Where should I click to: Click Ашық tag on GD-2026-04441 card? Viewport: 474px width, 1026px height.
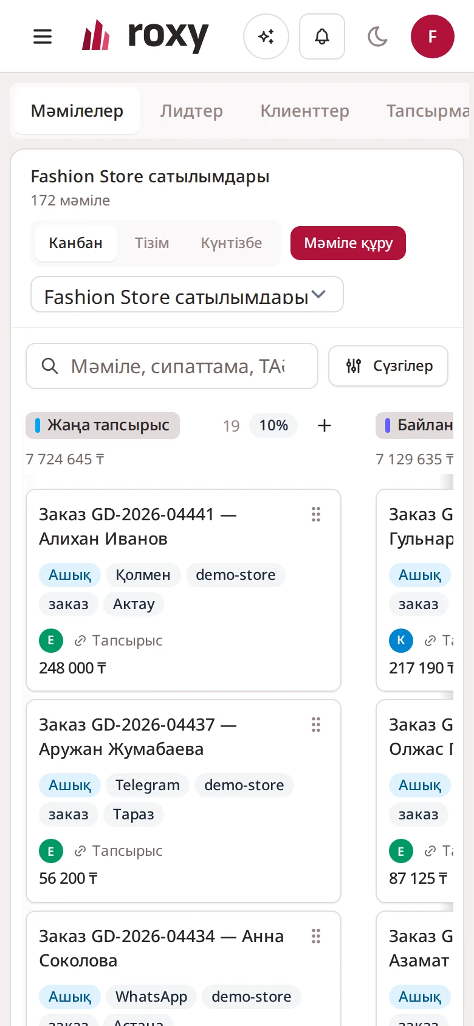tap(70, 575)
